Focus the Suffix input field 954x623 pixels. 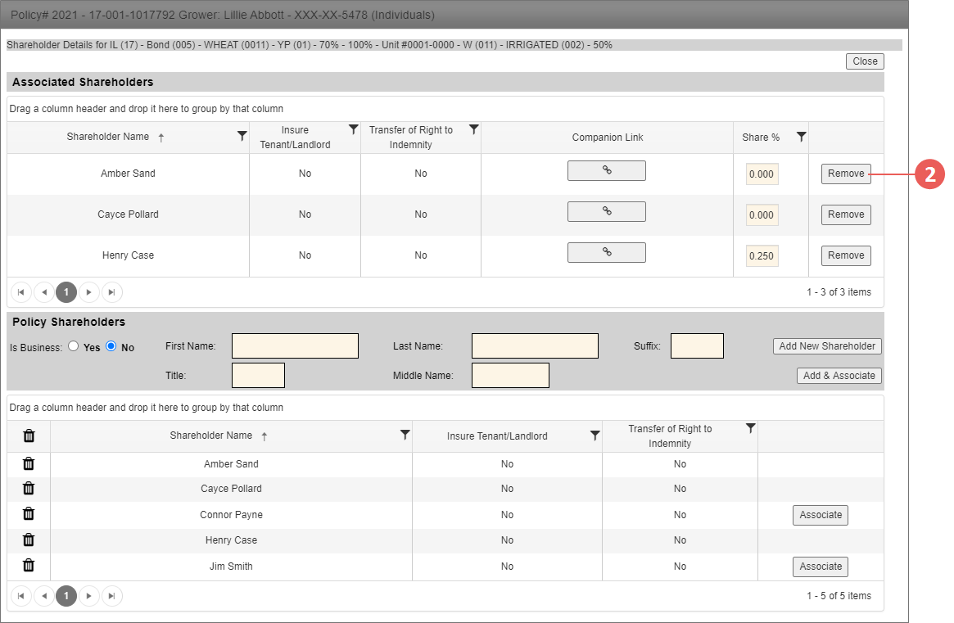[697, 345]
